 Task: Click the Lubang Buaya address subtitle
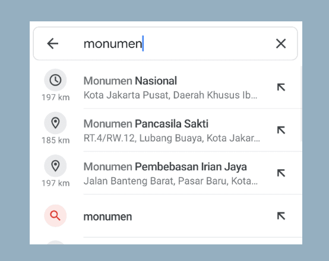pyautogui.click(x=172, y=138)
